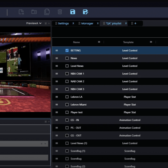
Task: Open the Name column filter menu icon
Action: point(99,42)
